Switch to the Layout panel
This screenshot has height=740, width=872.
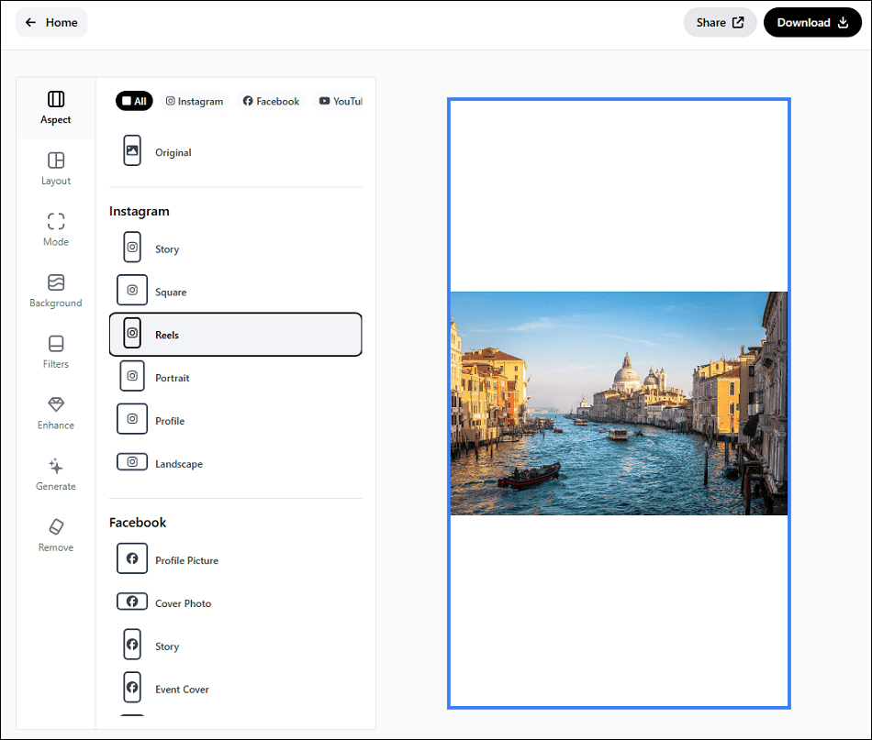(x=55, y=169)
